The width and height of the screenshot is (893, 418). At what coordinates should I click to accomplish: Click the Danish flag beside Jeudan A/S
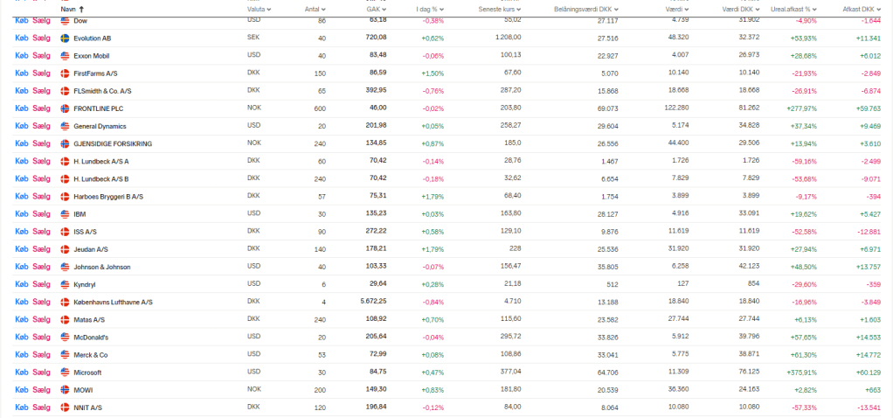tap(65, 248)
